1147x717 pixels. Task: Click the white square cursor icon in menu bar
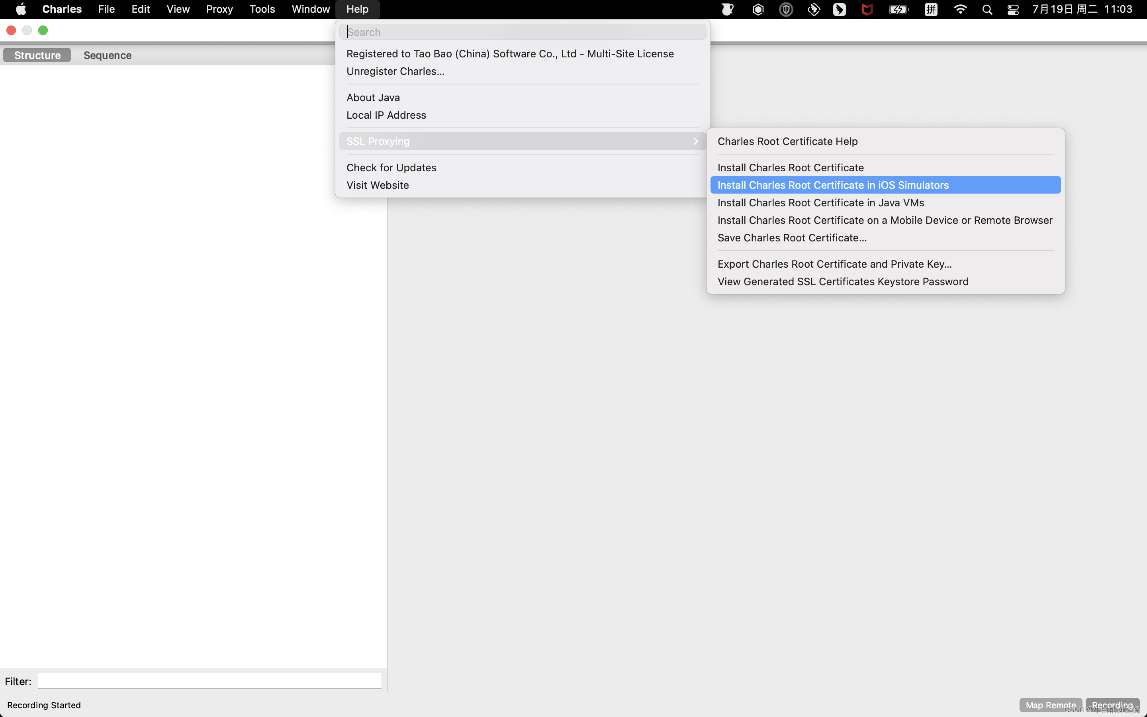[x=840, y=10]
